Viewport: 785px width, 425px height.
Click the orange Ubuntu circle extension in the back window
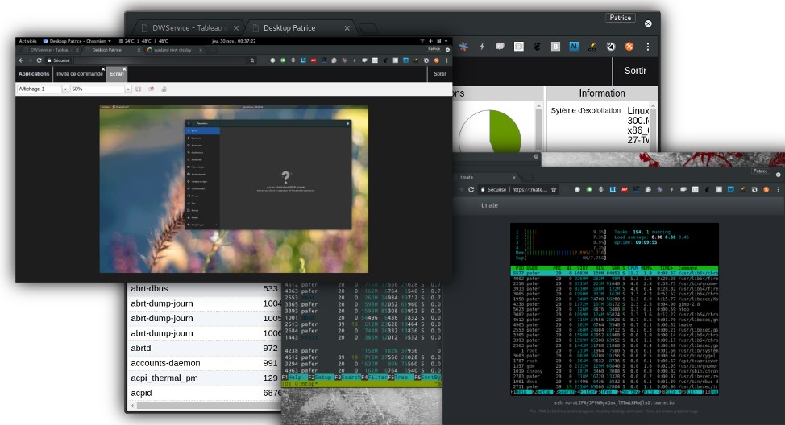pyautogui.click(x=629, y=47)
